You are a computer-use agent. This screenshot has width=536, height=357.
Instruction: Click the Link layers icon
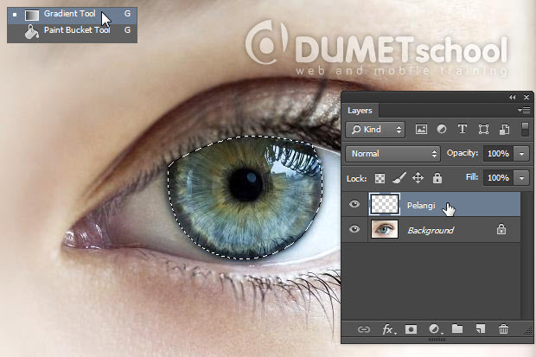coord(363,329)
